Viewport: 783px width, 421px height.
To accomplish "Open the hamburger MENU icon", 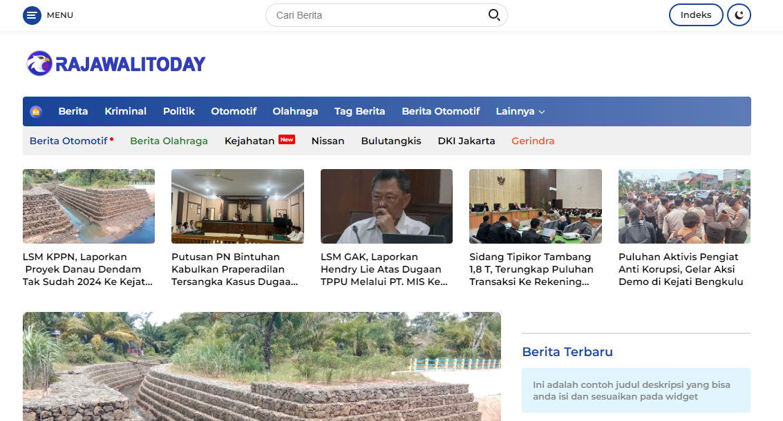I will (x=32, y=14).
